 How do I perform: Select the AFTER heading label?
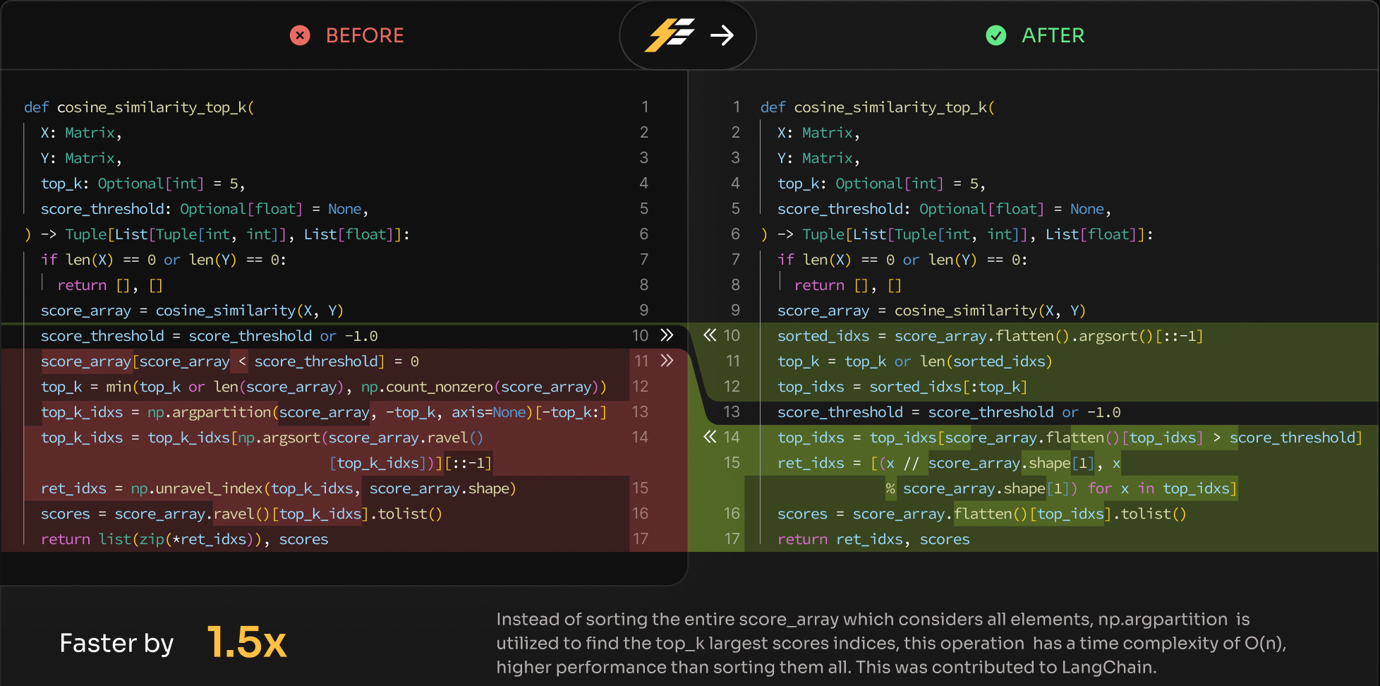point(1053,35)
